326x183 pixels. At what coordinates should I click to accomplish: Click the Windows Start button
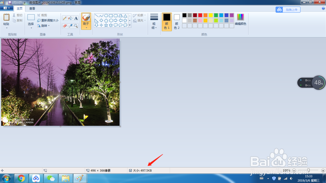[6, 178]
